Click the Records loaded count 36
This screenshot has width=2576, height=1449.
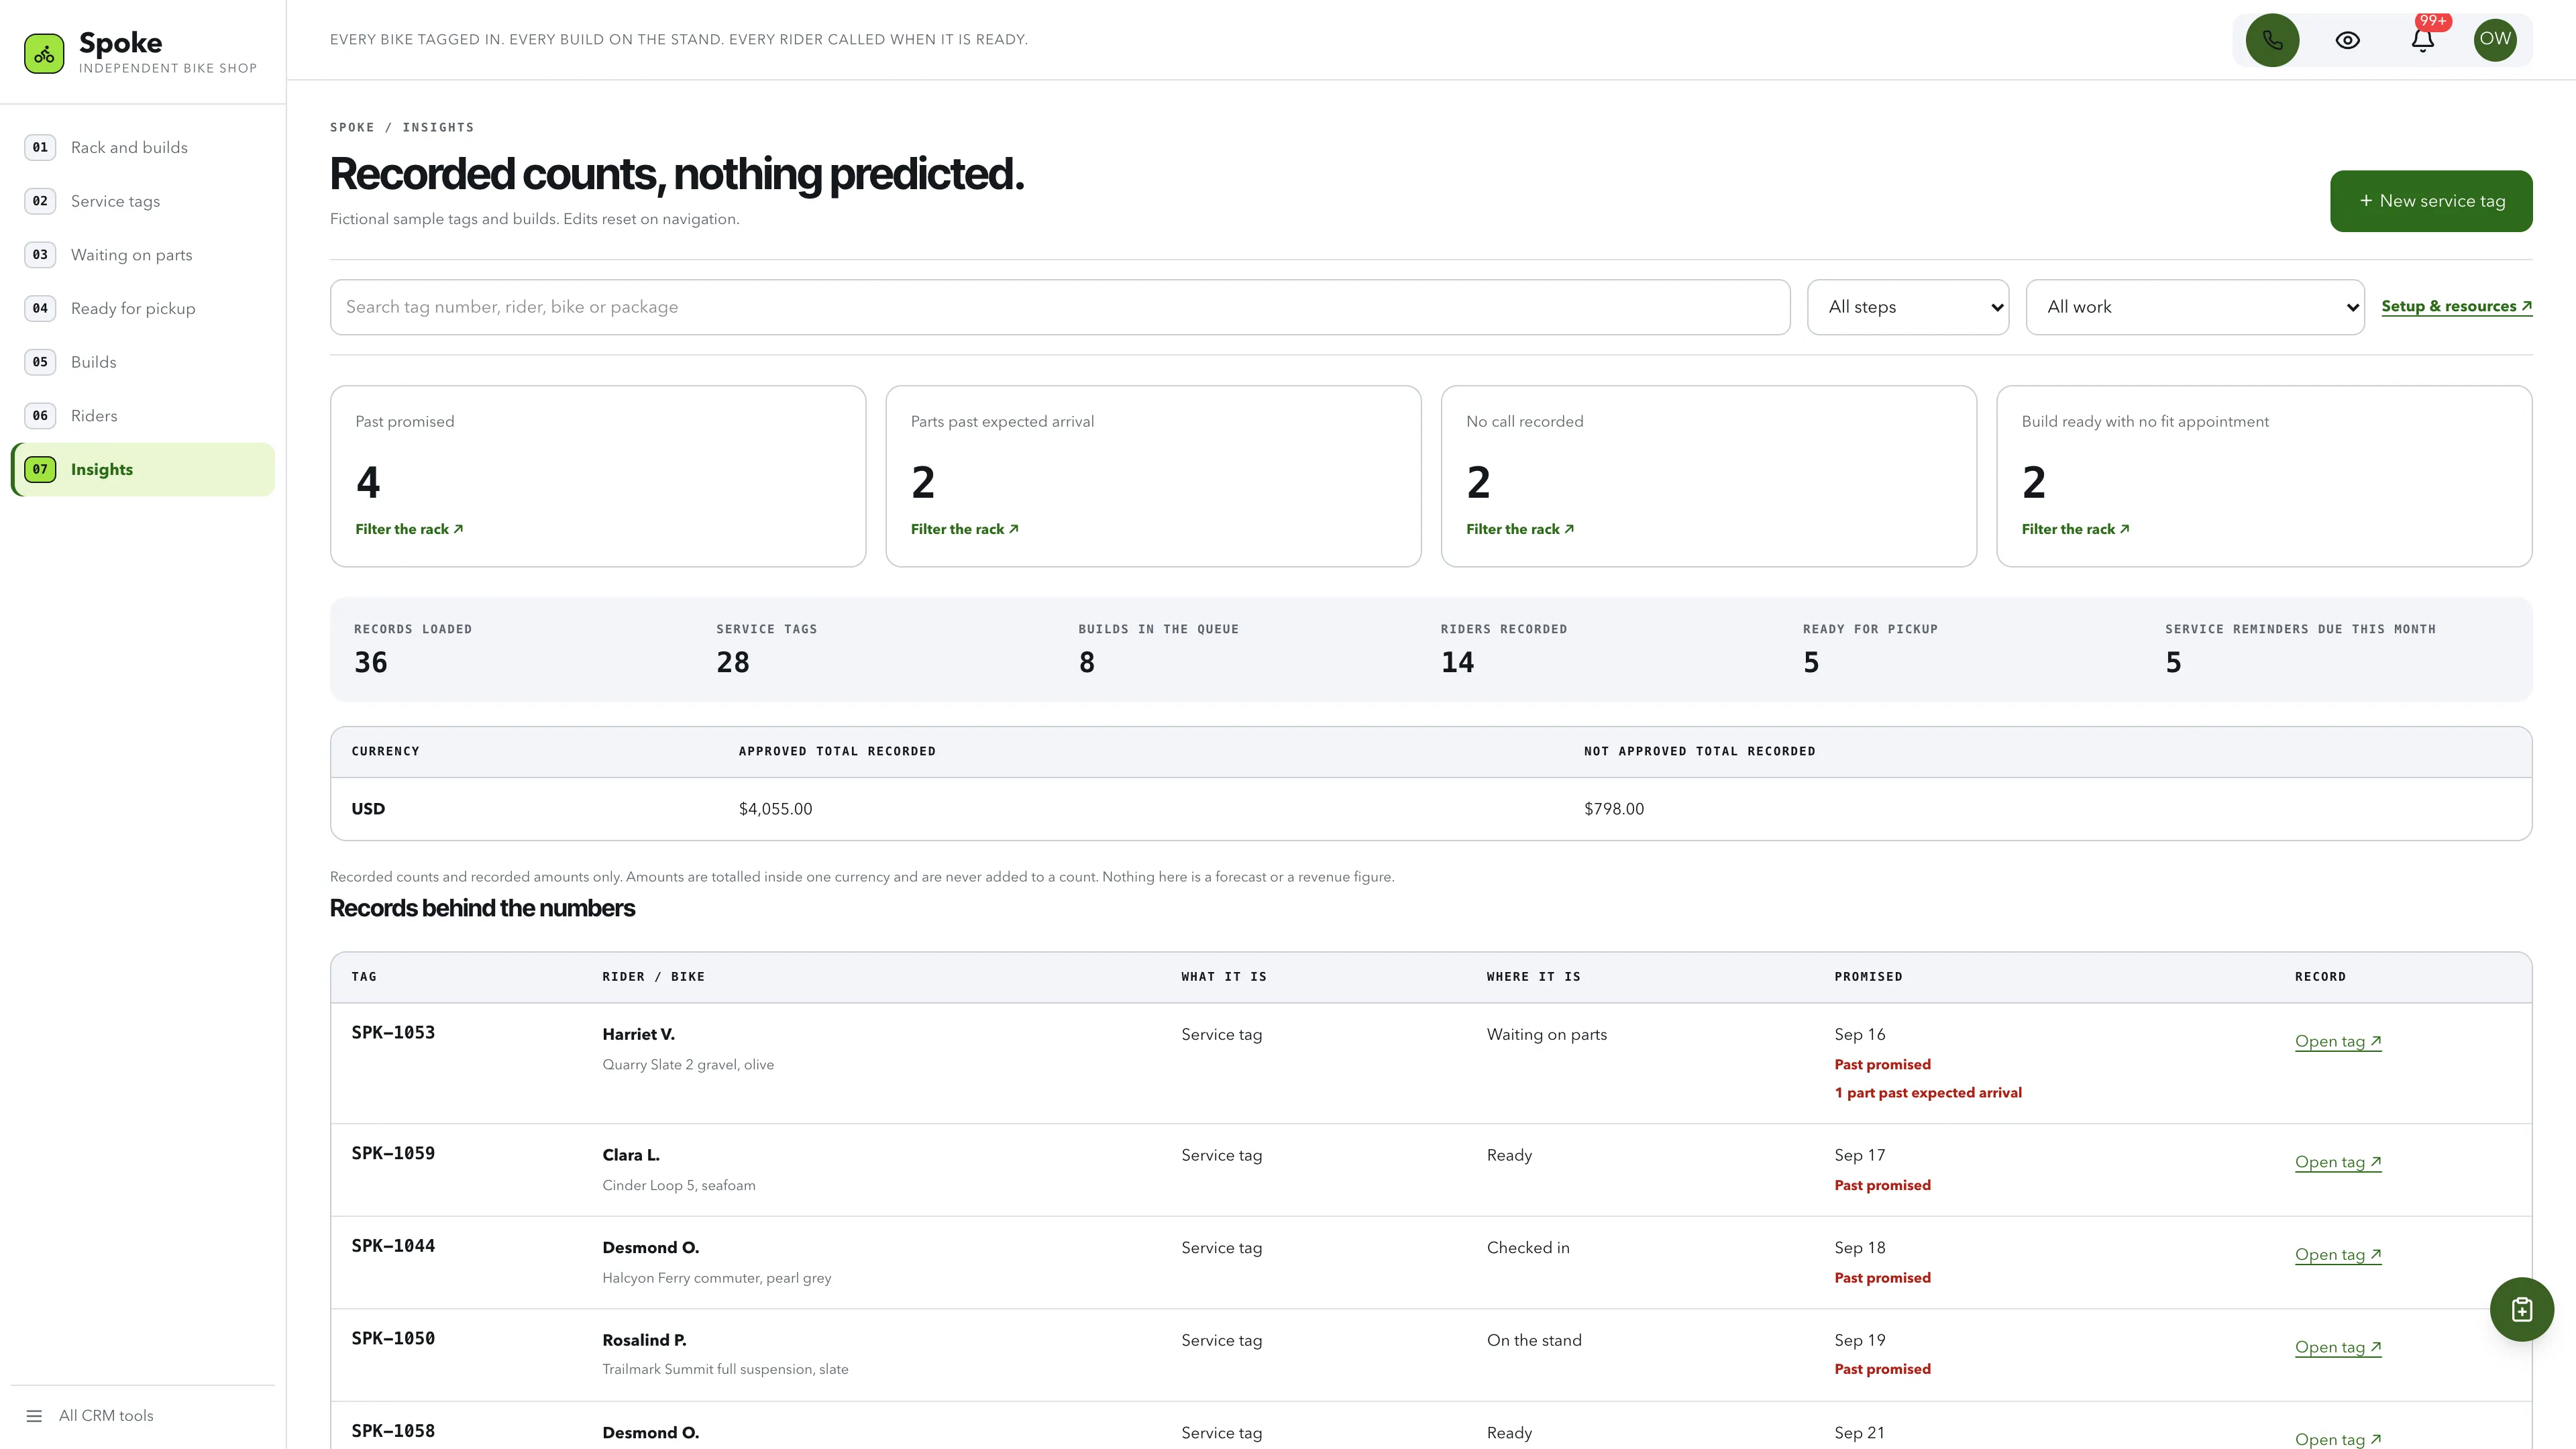pos(371,662)
